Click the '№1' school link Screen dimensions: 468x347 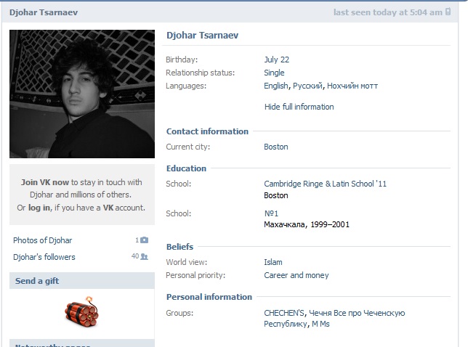[x=270, y=213]
